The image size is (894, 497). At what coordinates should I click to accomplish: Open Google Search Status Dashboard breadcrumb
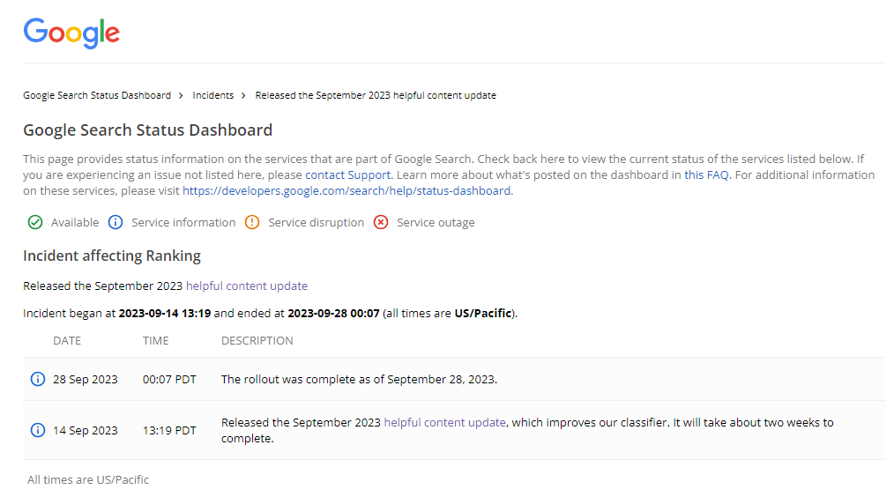(97, 95)
